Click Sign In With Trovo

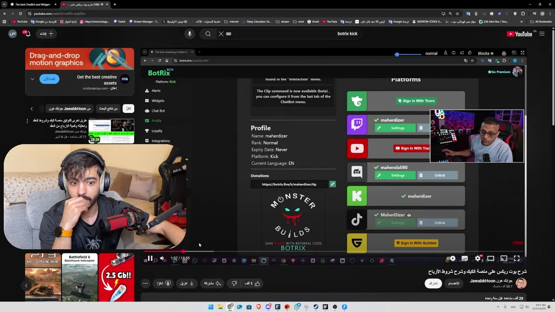pyautogui.click(x=416, y=101)
